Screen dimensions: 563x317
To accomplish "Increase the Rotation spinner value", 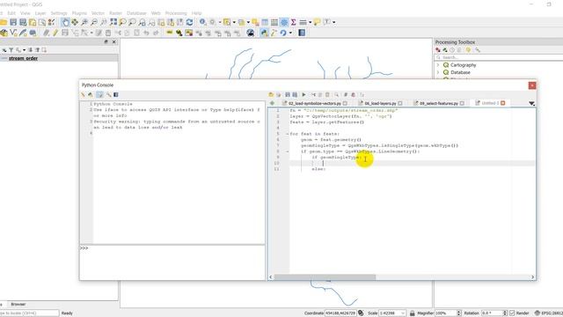I will pos(505,312).
